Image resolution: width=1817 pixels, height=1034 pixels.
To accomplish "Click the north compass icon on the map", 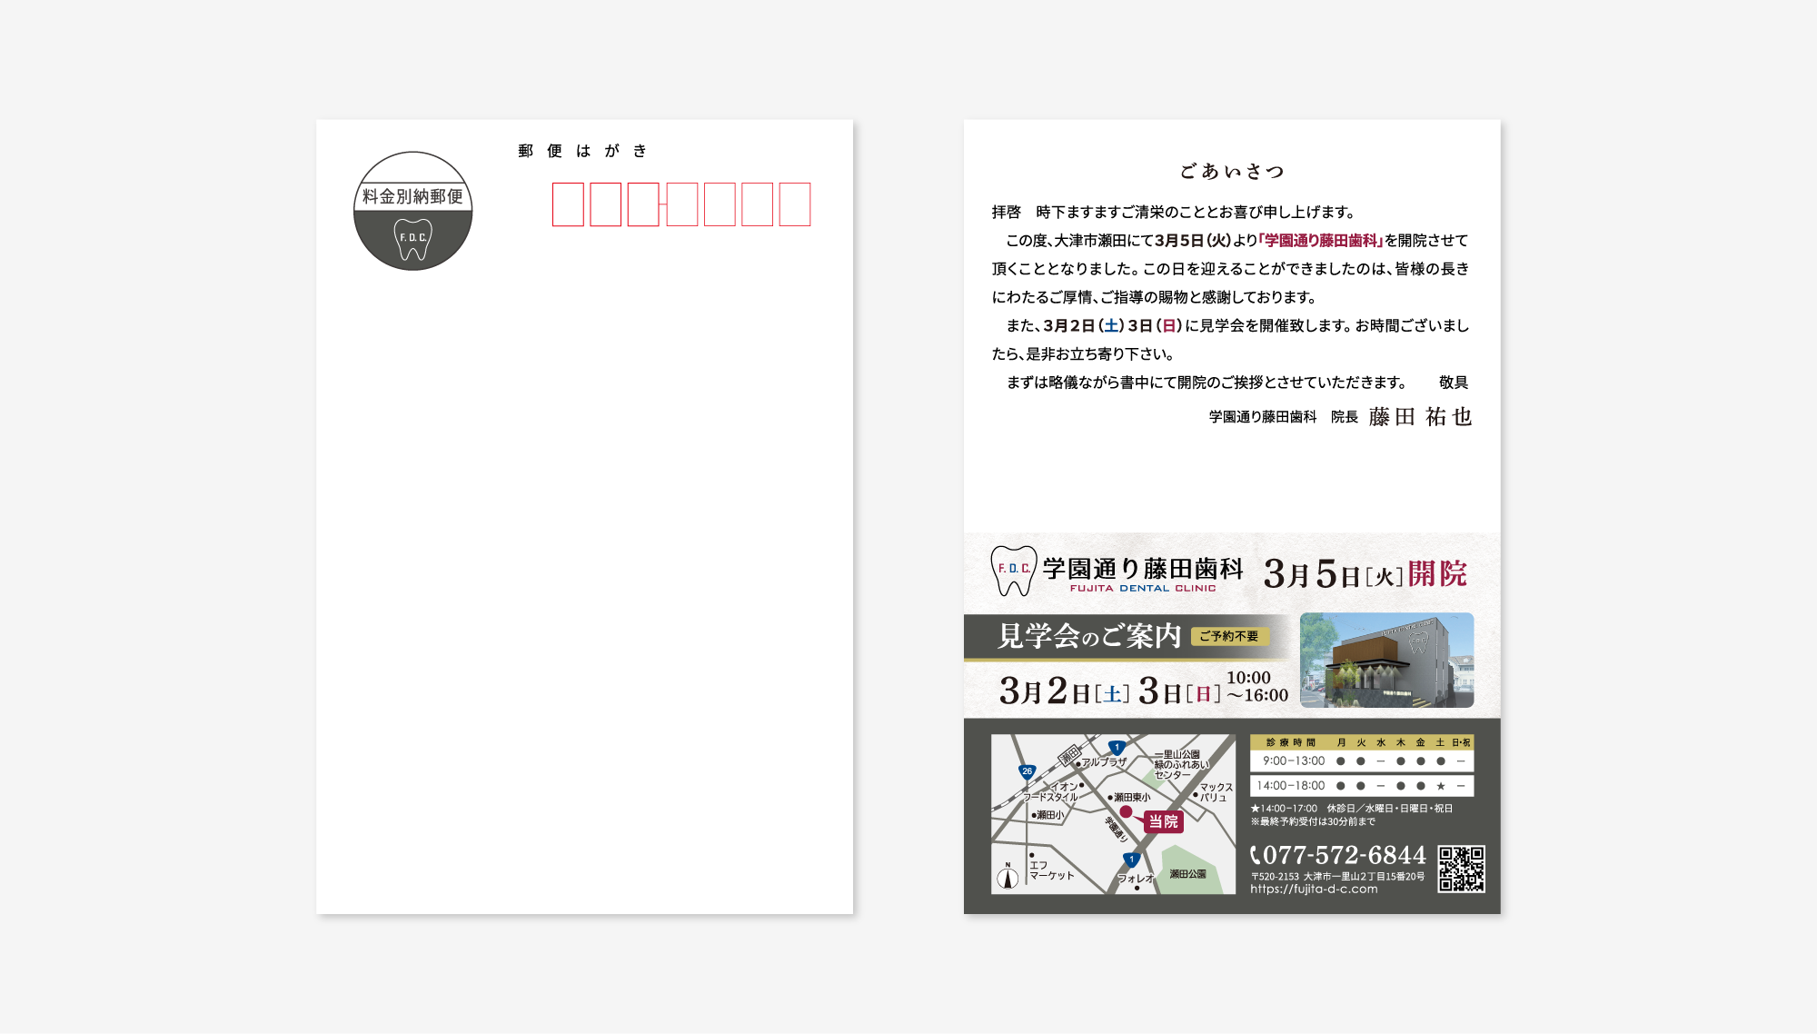I will (x=1008, y=876).
